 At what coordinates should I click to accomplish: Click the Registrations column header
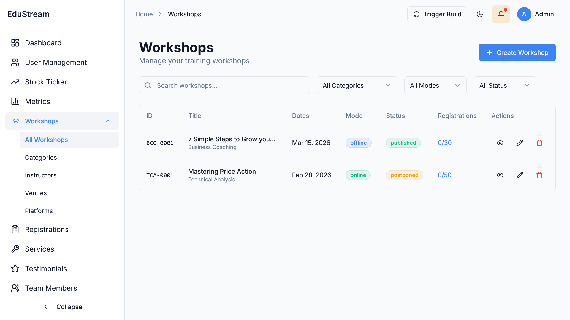[x=457, y=116]
